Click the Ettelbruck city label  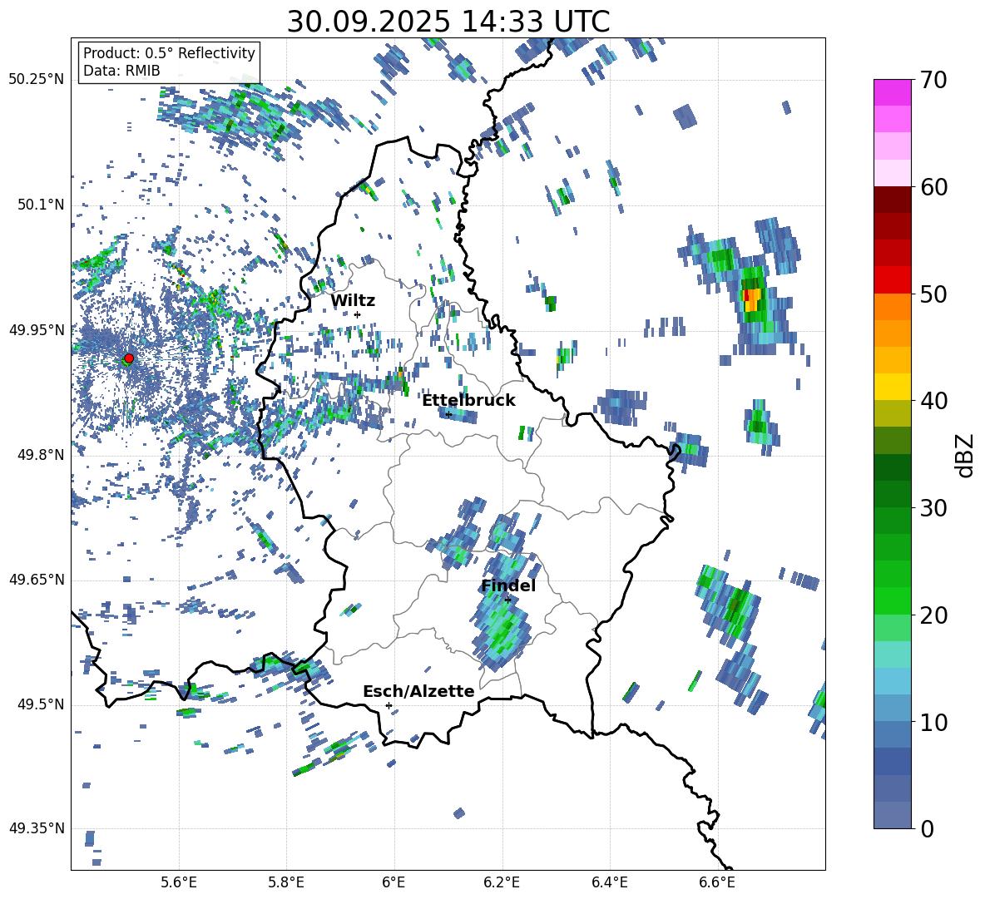click(x=468, y=401)
